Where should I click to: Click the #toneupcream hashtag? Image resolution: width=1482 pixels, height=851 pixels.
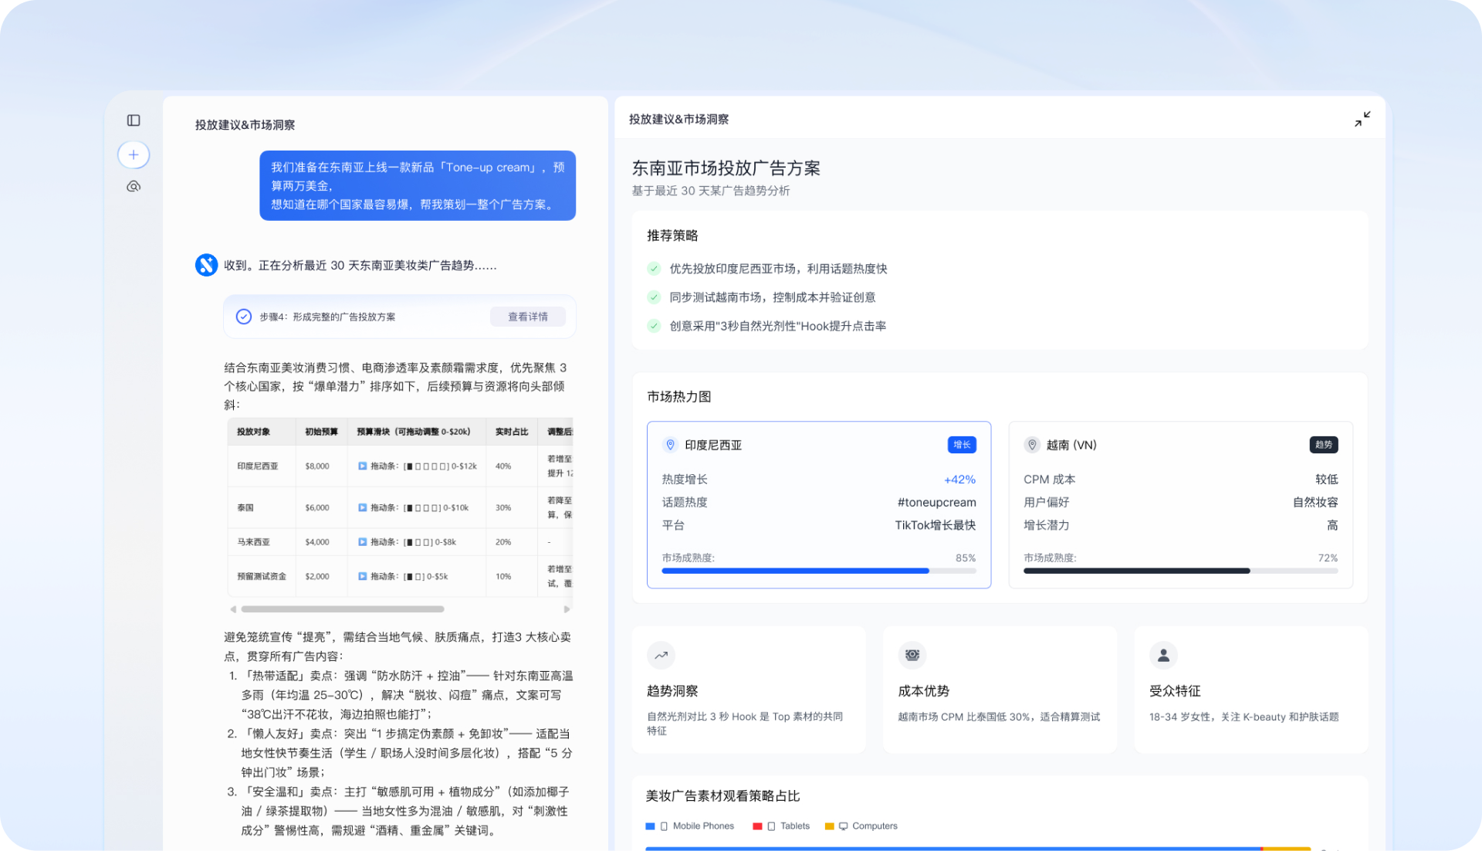coord(936,502)
